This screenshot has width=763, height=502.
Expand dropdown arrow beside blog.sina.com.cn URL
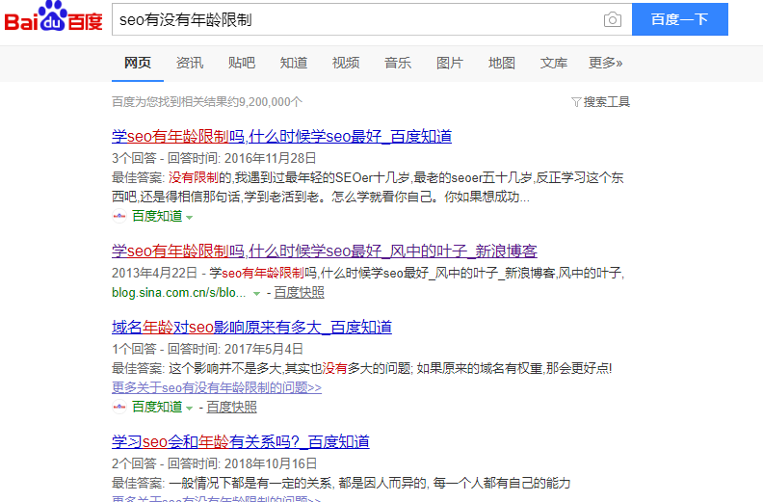tap(256, 294)
